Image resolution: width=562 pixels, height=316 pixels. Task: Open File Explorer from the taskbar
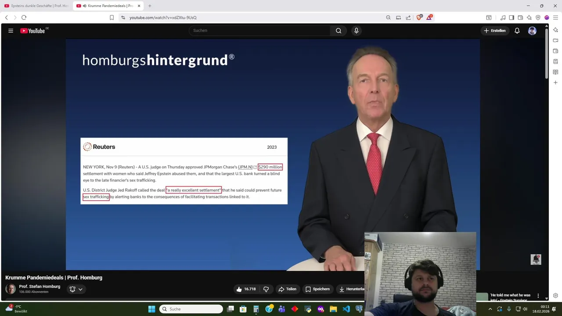click(333, 309)
